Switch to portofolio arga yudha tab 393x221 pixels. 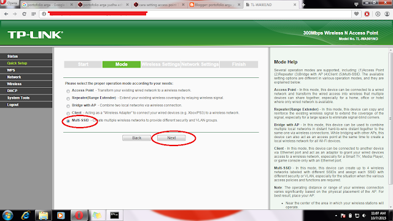click(103, 4)
